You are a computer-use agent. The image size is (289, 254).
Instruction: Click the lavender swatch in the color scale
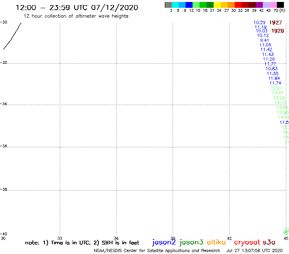[x=266, y=5]
